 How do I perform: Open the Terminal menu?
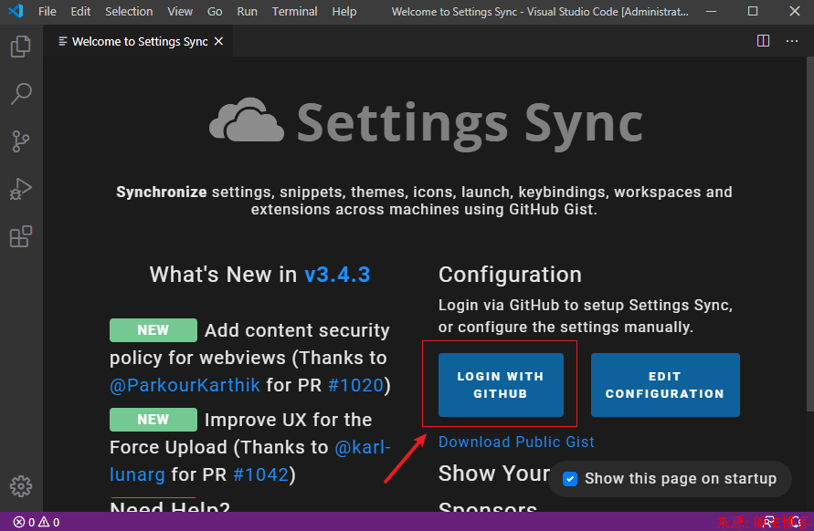(x=294, y=12)
